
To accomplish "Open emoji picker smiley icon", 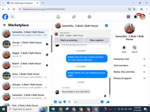I will point(102,102).
